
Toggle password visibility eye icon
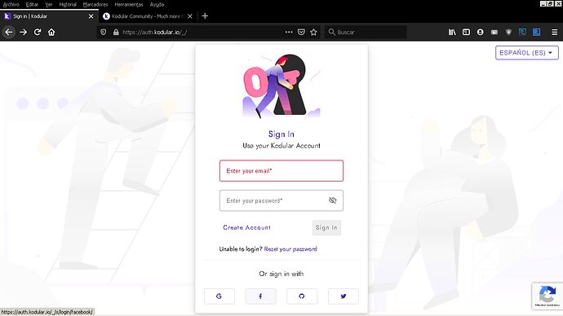(332, 200)
